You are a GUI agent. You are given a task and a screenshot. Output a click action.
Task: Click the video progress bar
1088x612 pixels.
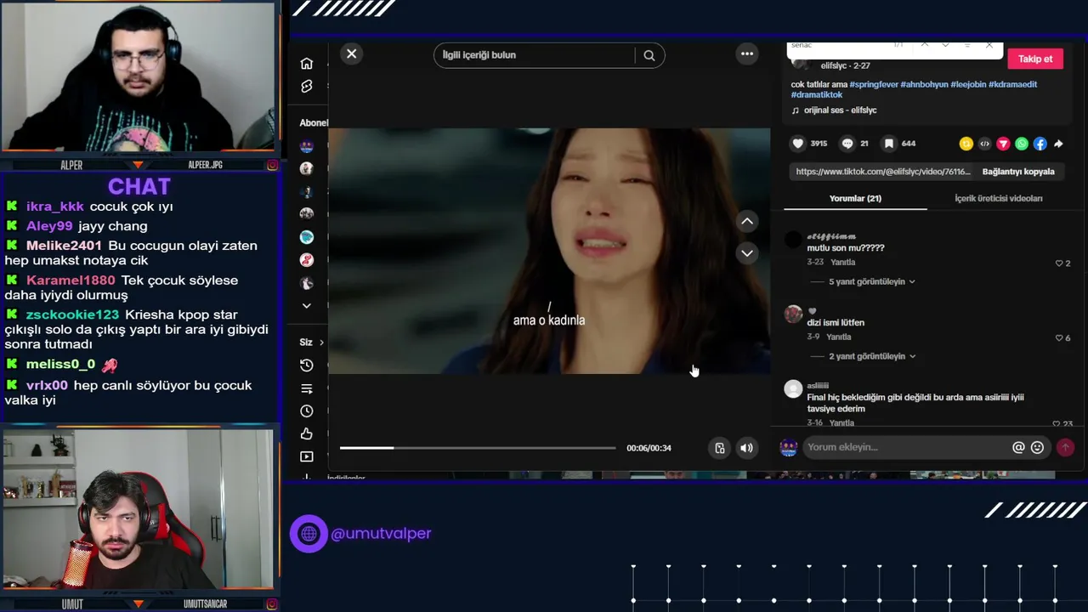[478, 448]
